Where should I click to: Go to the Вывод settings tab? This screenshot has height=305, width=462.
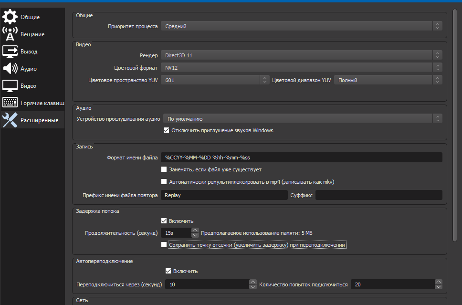tap(29, 51)
